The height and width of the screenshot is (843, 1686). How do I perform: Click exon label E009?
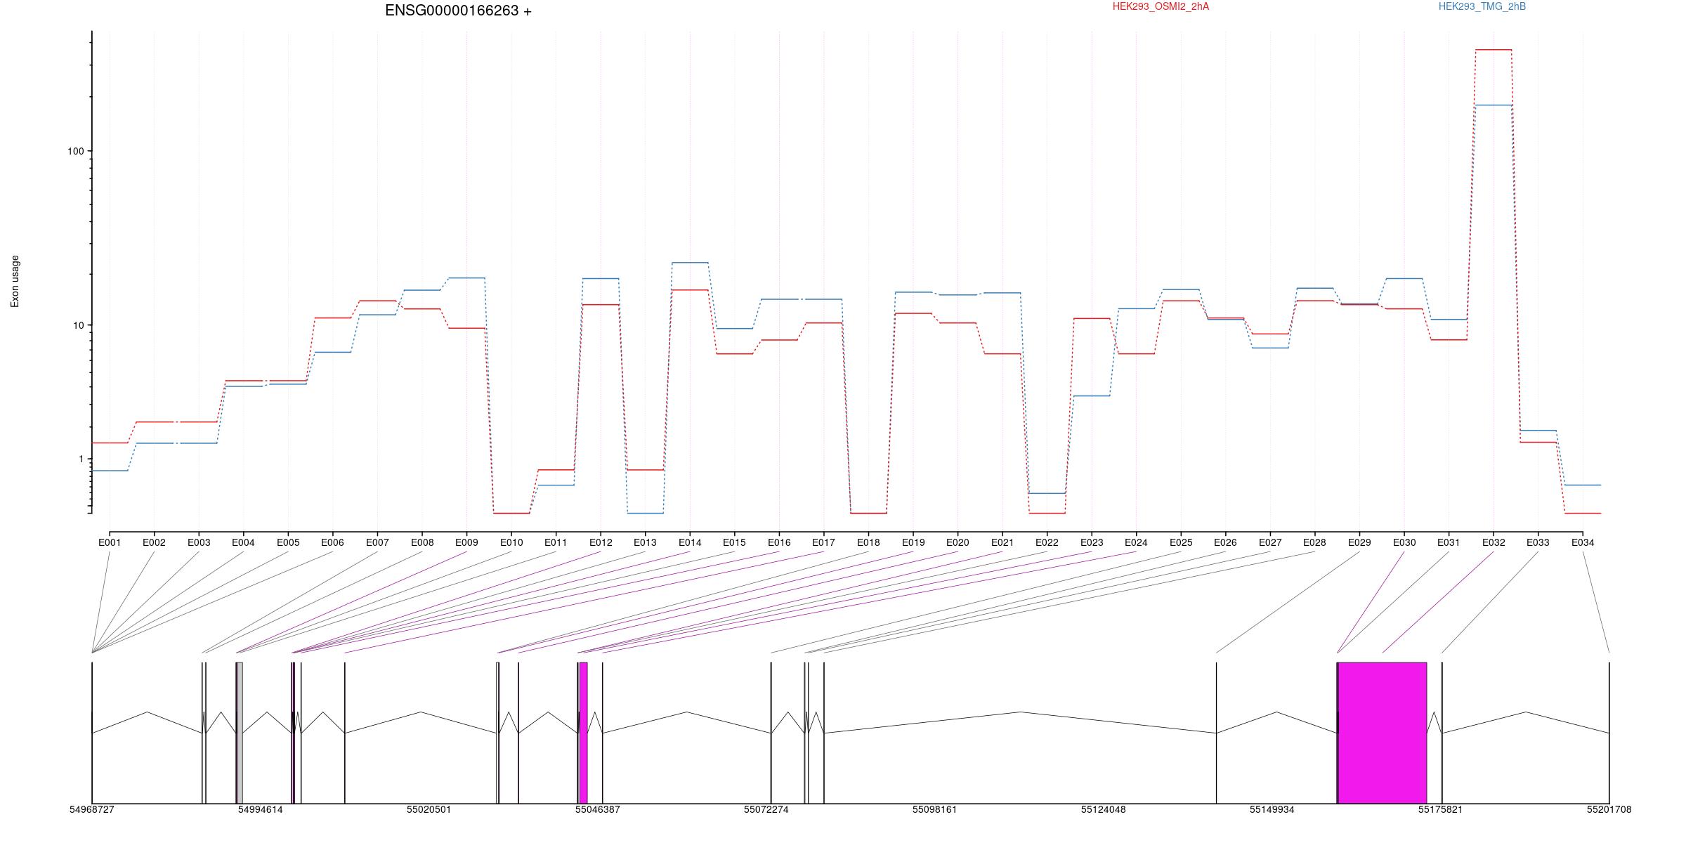(x=466, y=542)
